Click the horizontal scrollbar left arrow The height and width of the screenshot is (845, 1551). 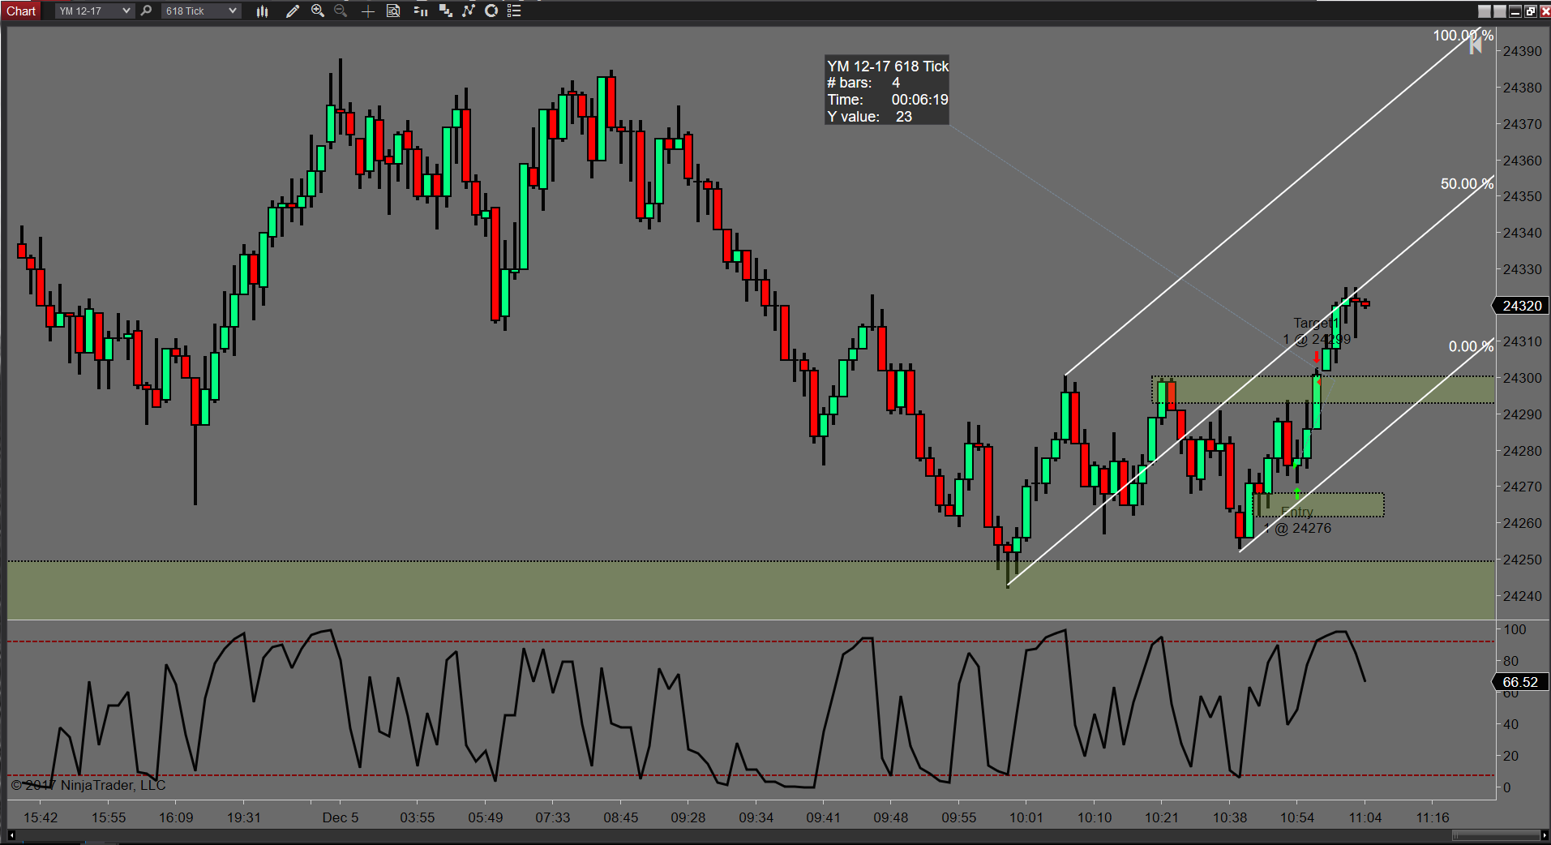coord(11,834)
